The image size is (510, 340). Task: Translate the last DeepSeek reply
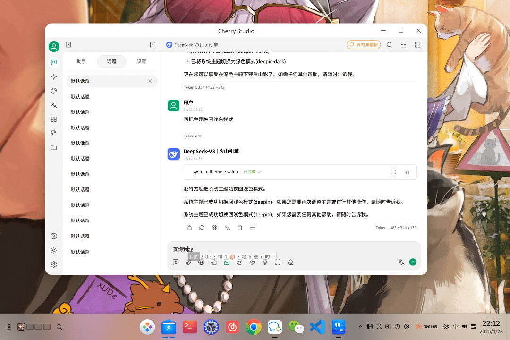tap(227, 228)
